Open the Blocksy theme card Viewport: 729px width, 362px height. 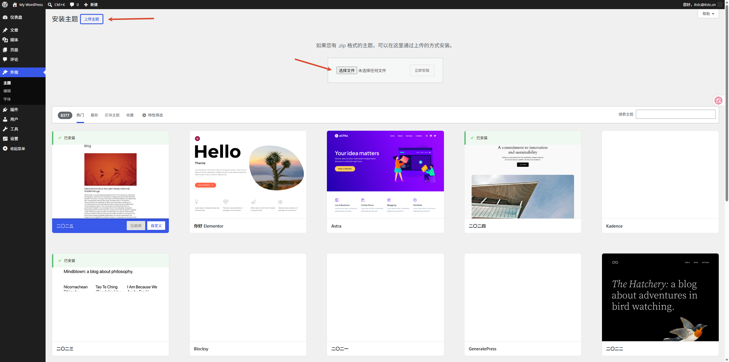[x=248, y=304]
